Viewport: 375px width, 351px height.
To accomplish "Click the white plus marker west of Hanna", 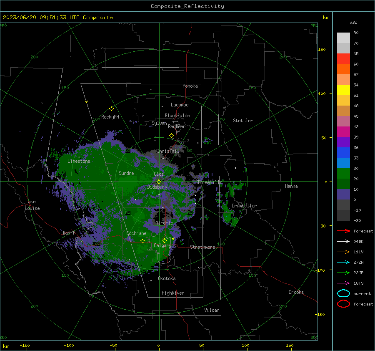I will pyautogui.click(x=235, y=168).
